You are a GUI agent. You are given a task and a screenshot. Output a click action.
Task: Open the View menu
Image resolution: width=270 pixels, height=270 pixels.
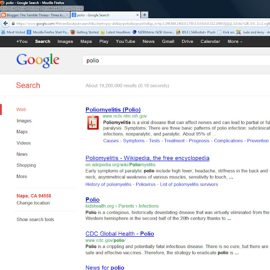pyautogui.click(x=22, y=8)
